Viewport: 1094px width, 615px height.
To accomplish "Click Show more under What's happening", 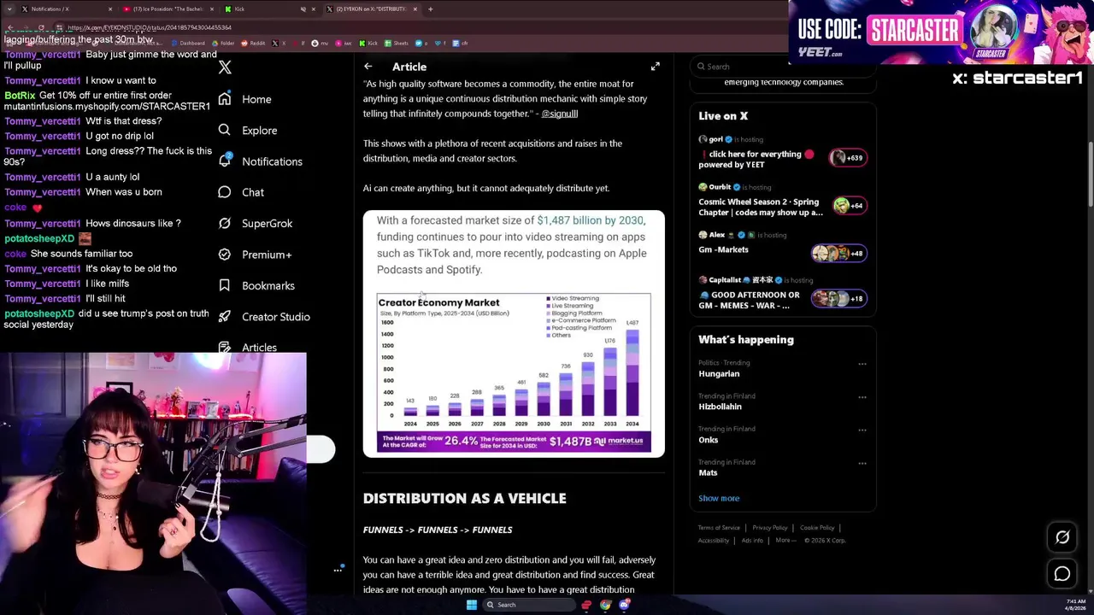I will click(x=719, y=498).
